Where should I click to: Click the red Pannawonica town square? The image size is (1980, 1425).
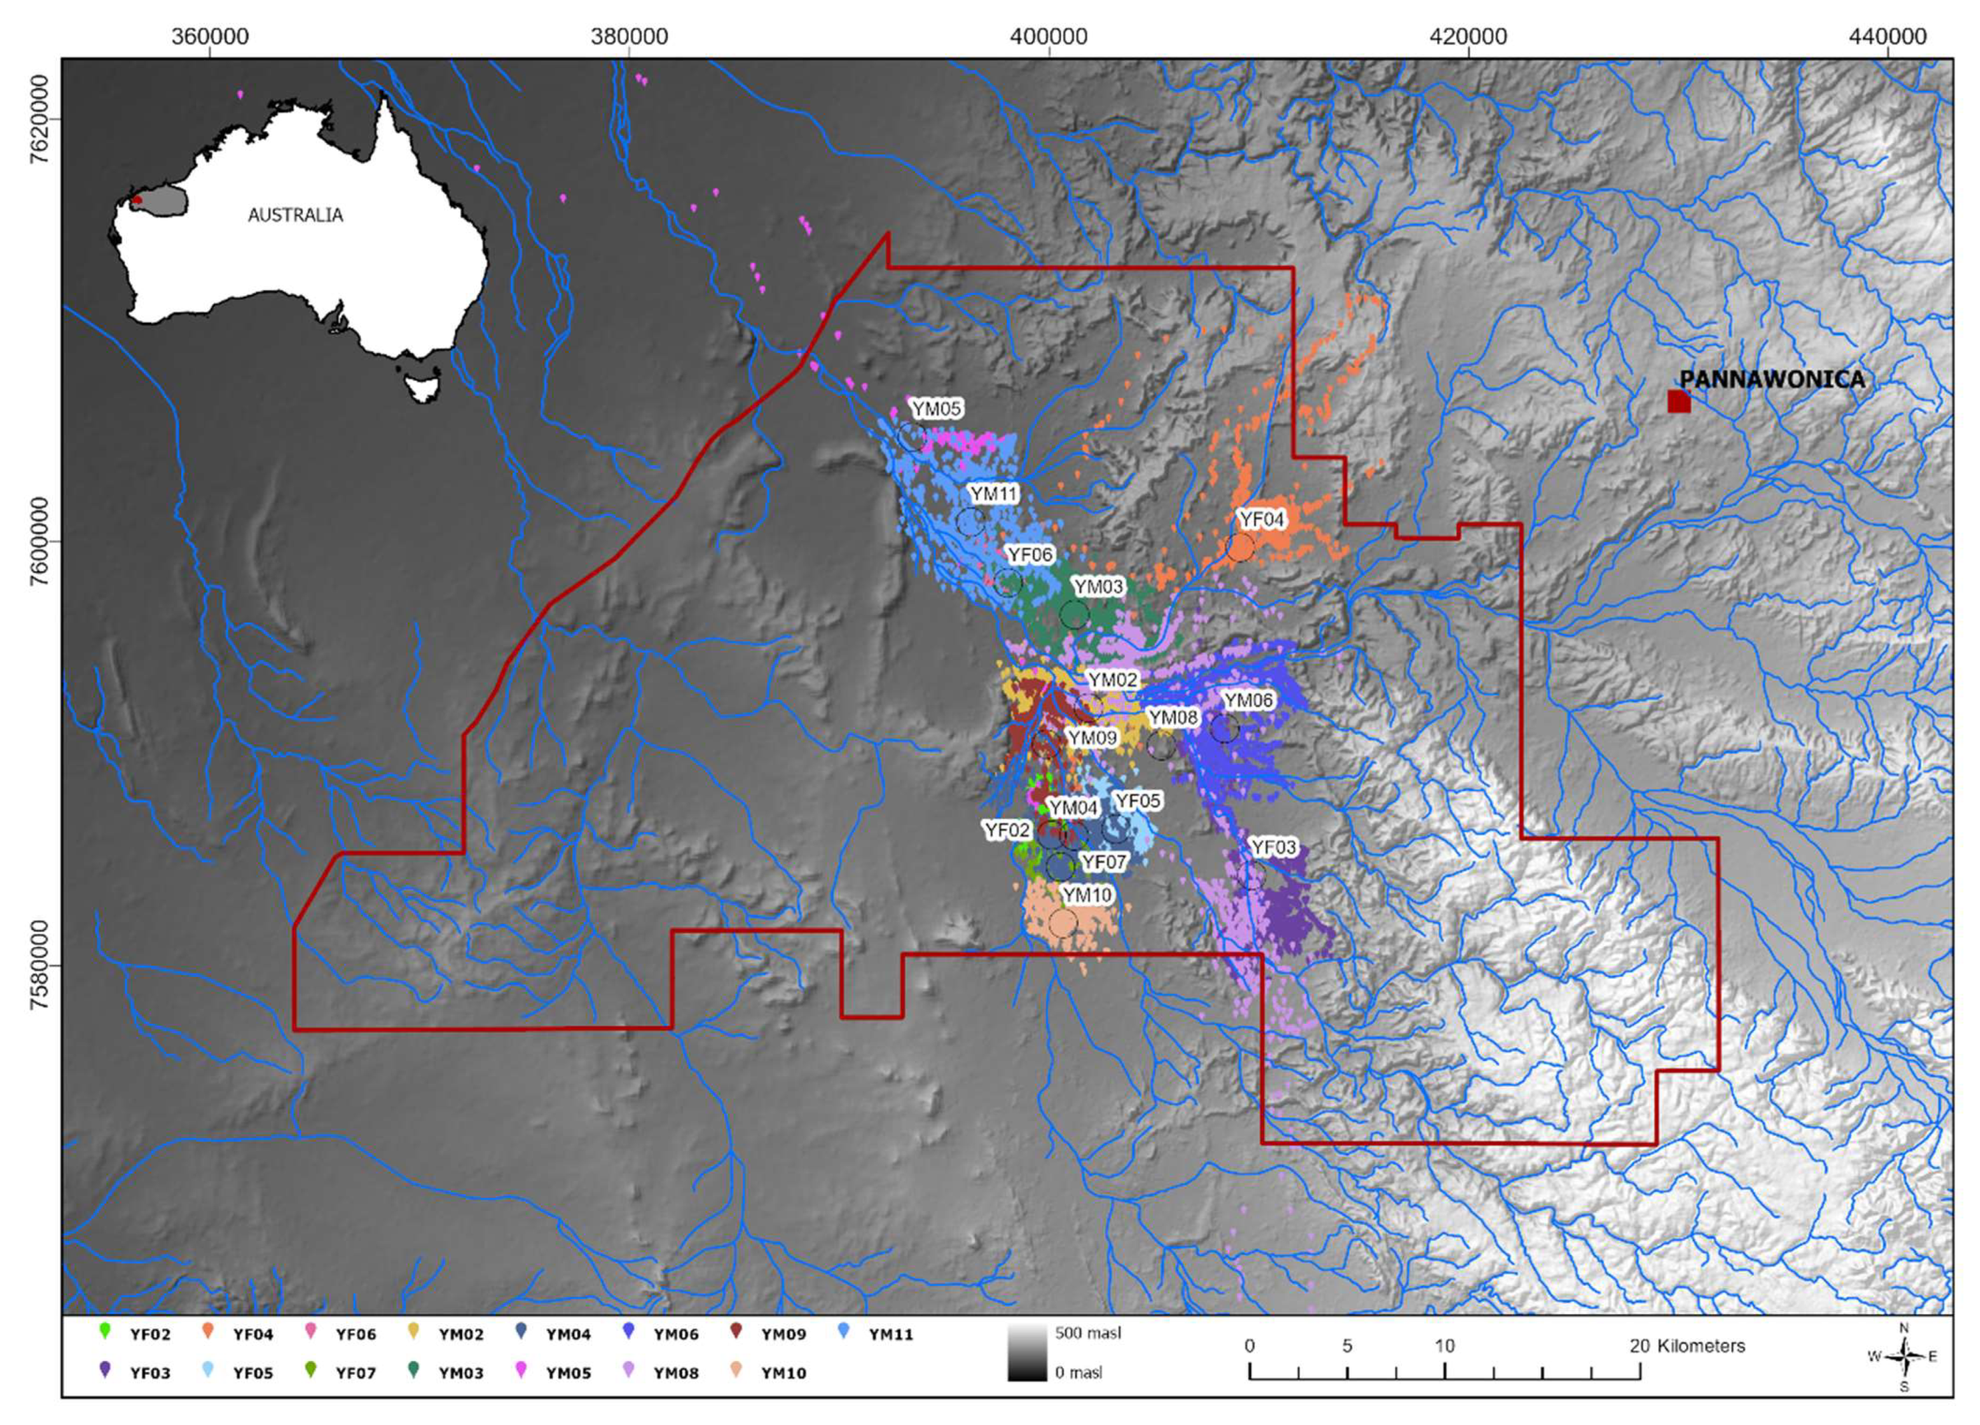point(1679,402)
